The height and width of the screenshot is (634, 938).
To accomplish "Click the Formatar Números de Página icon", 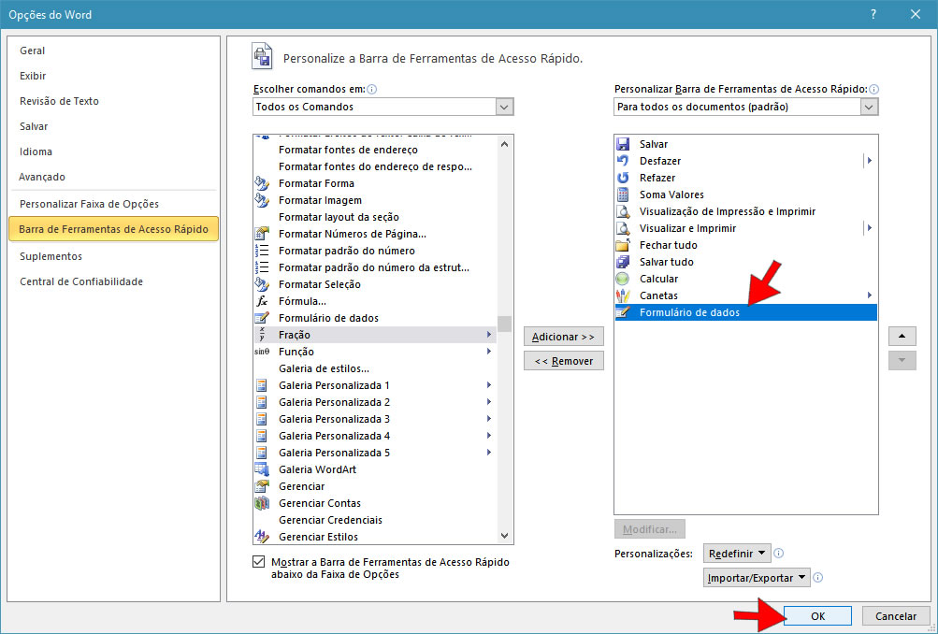I will pyautogui.click(x=262, y=234).
